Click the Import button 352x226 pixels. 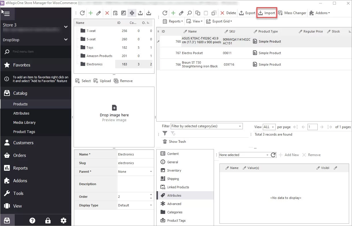tap(266, 13)
